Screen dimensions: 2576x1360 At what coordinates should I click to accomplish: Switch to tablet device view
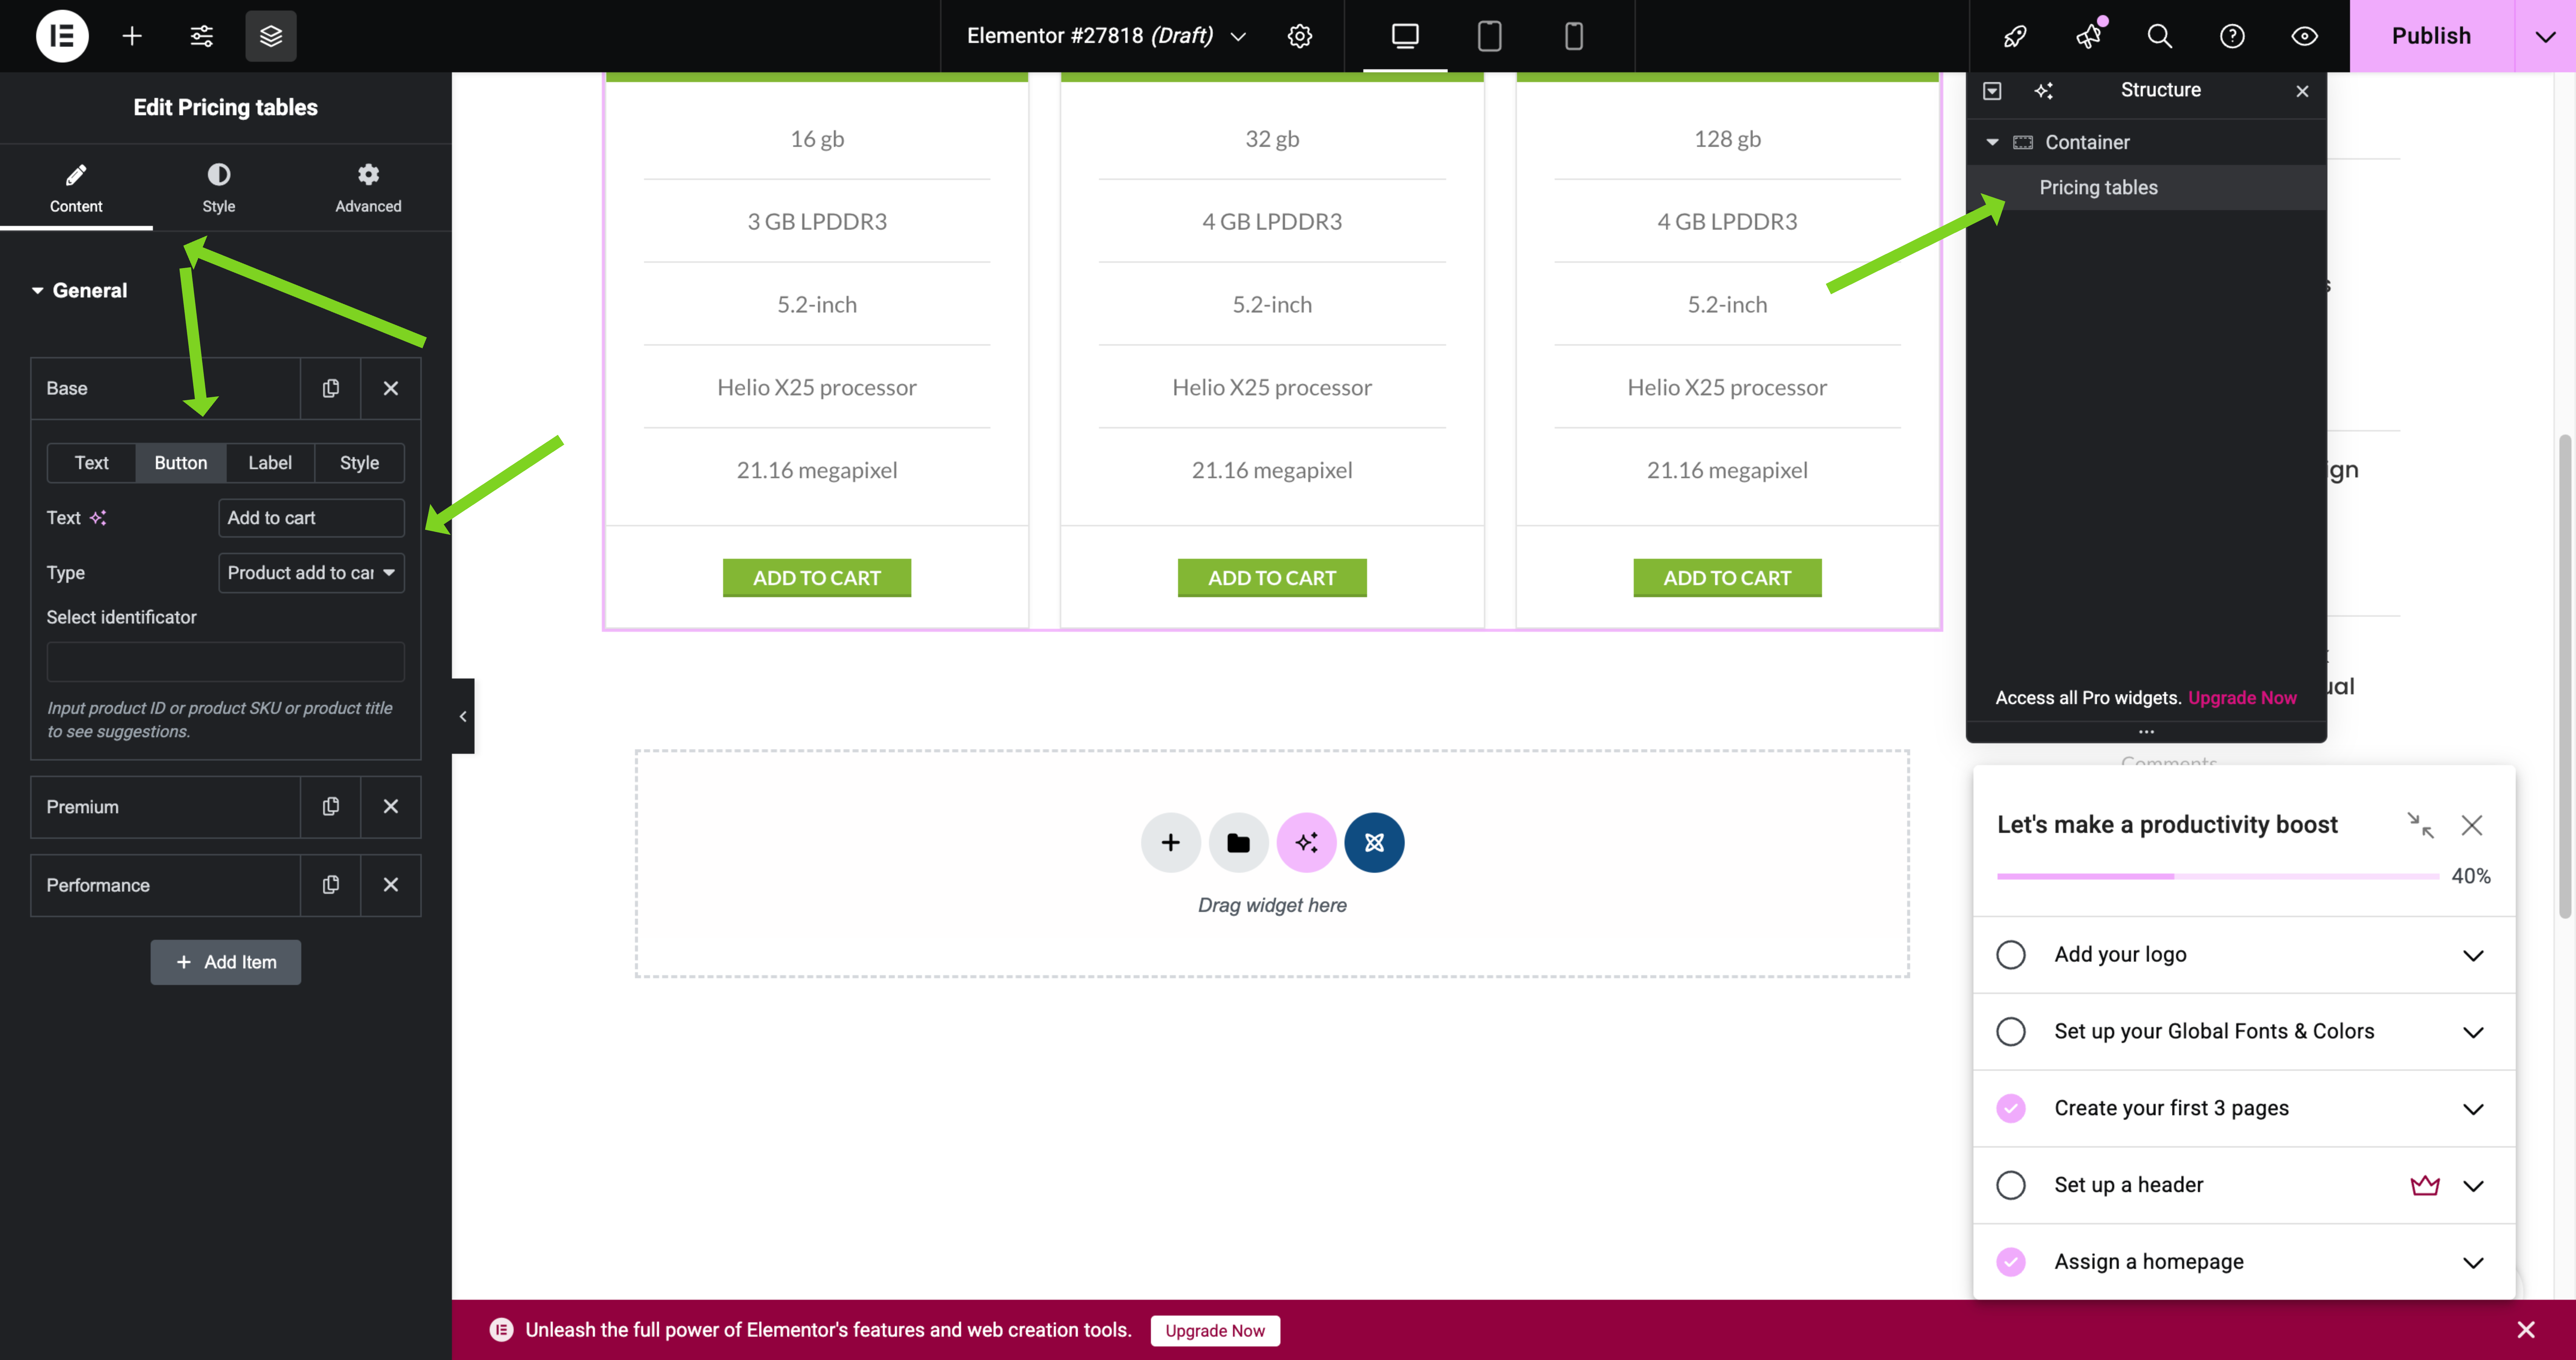pos(1489,36)
